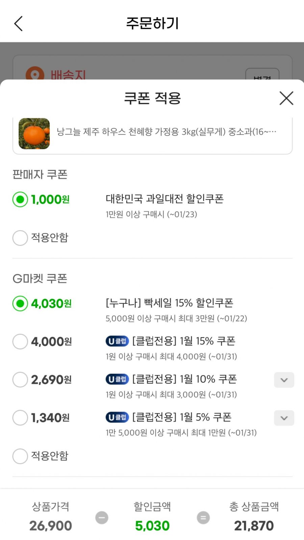Select the 4,030원 빡세일 15% coupon
This screenshot has width=304, height=540.
[x=20, y=303]
